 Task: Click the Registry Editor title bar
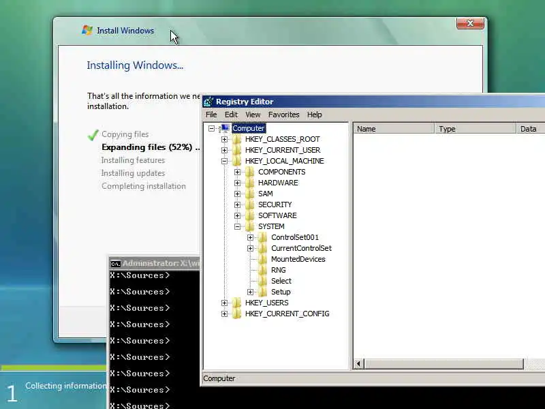pos(373,102)
